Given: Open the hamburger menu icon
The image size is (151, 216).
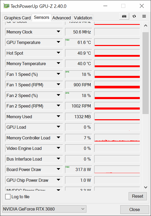Looking at the screenshot, I should 144,16.
